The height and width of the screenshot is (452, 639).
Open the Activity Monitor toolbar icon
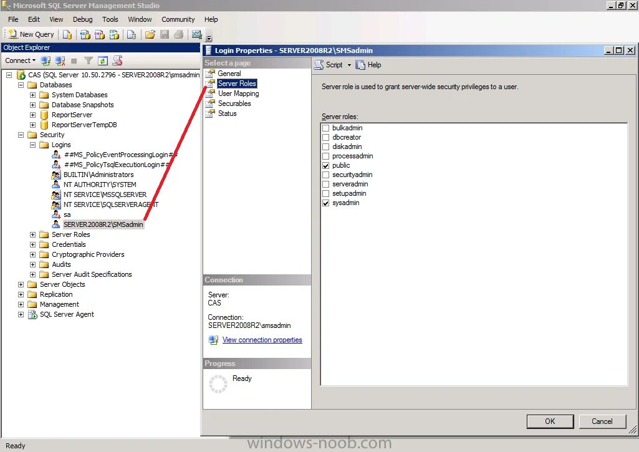click(197, 35)
